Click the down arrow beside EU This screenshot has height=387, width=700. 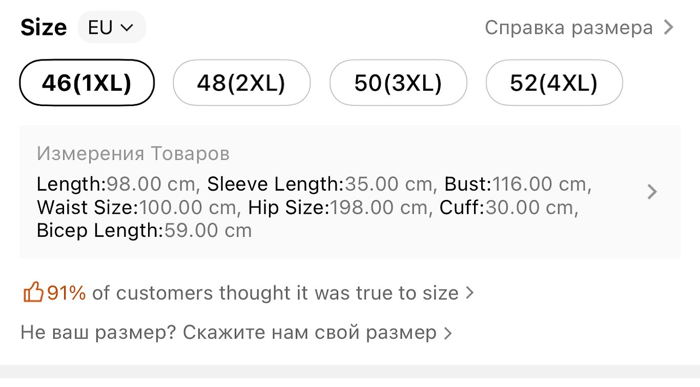(127, 28)
